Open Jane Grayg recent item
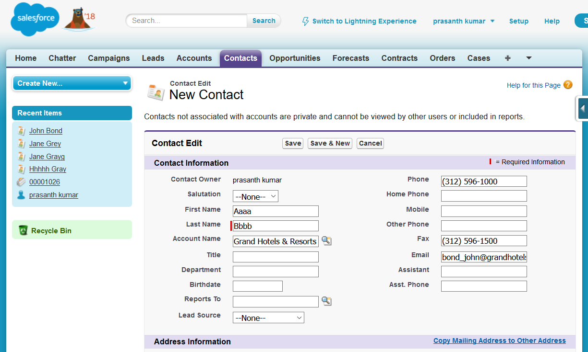The image size is (588, 352). tap(47, 157)
